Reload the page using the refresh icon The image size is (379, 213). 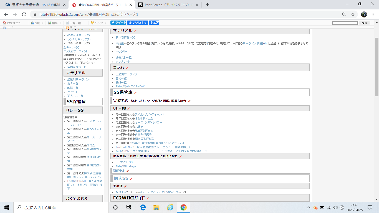click(x=24, y=14)
